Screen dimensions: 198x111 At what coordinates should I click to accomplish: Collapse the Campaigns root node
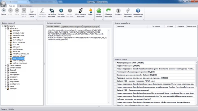click(x=3, y=26)
